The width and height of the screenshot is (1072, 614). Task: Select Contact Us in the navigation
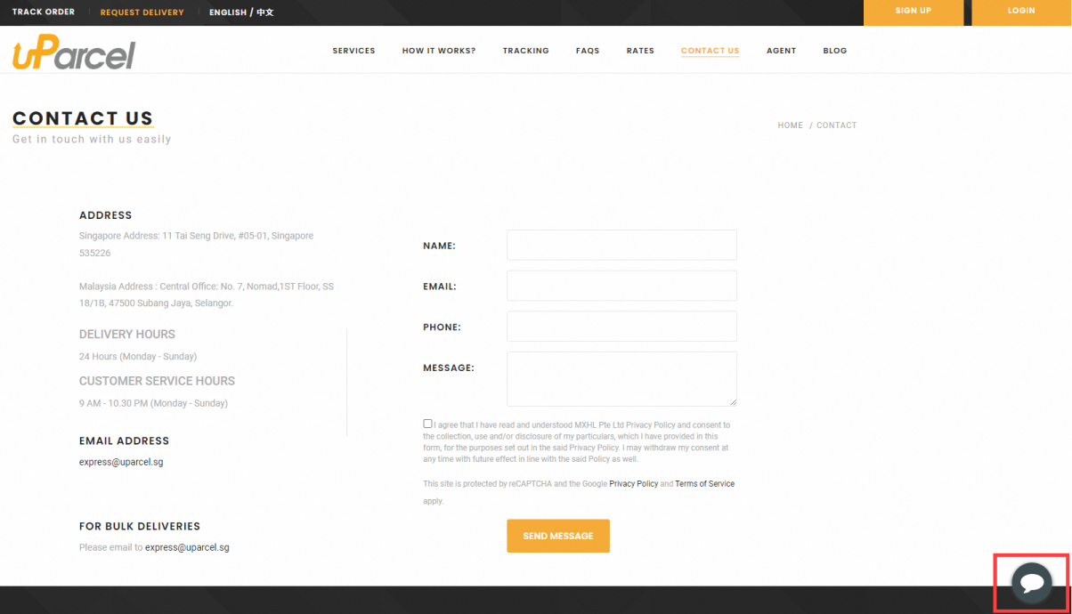click(710, 51)
